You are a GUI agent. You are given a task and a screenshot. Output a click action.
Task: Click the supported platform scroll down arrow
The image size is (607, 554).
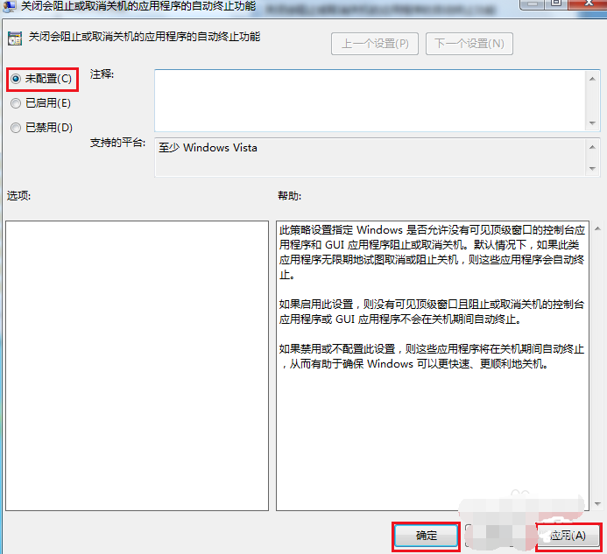(x=592, y=169)
